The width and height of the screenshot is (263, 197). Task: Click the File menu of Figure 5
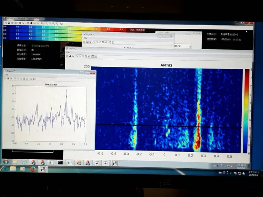click(x=85, y=38)
